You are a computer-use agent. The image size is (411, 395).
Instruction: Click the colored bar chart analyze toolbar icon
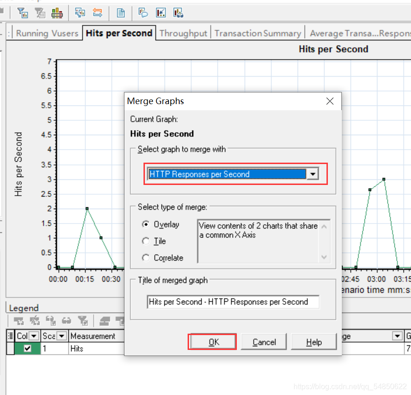point(57,13)
